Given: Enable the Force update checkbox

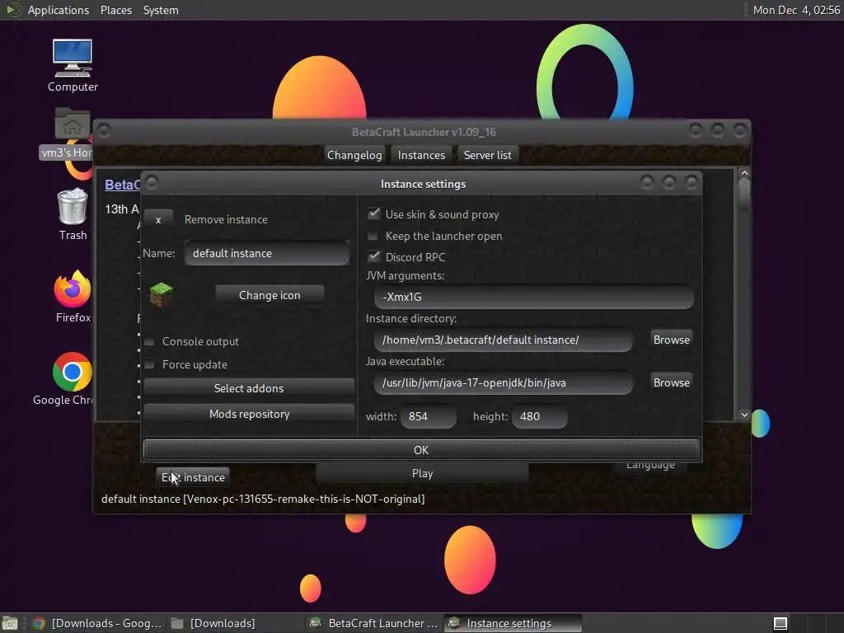Looking at the screenshot, I should tap(150, 365).
